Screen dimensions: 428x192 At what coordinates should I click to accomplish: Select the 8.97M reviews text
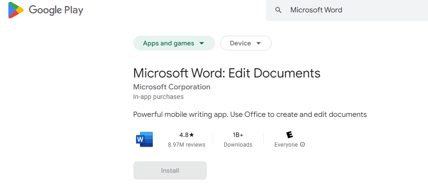click(x=187, y=145)
